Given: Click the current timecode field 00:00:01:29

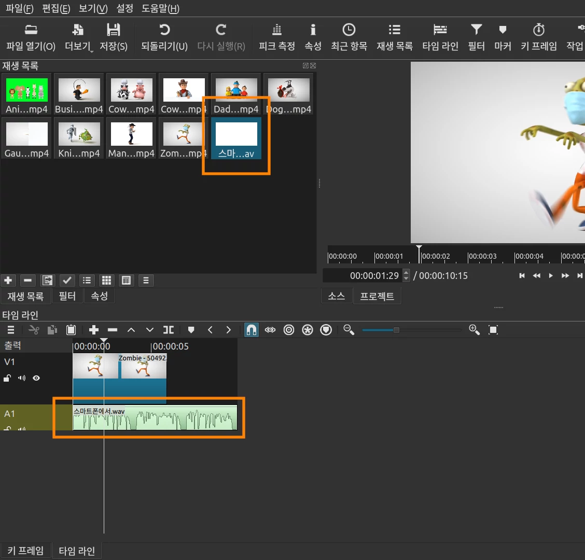Looking at the screenshot, I should pos(363,276).
